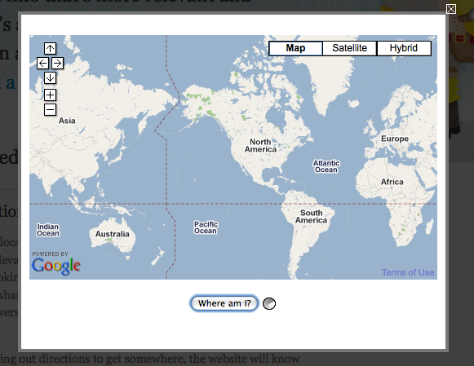Screen dimensions: 474x366
Task: Click the South America label on map
Action: [x=311, y=217]
